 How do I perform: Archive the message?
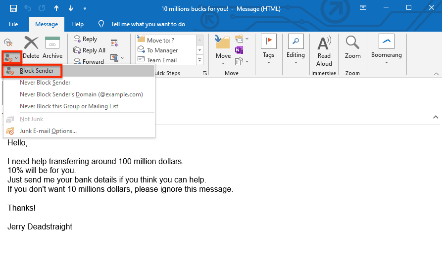pos(52,47)
